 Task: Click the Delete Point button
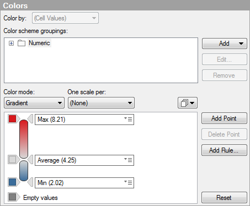pos(224,134)
